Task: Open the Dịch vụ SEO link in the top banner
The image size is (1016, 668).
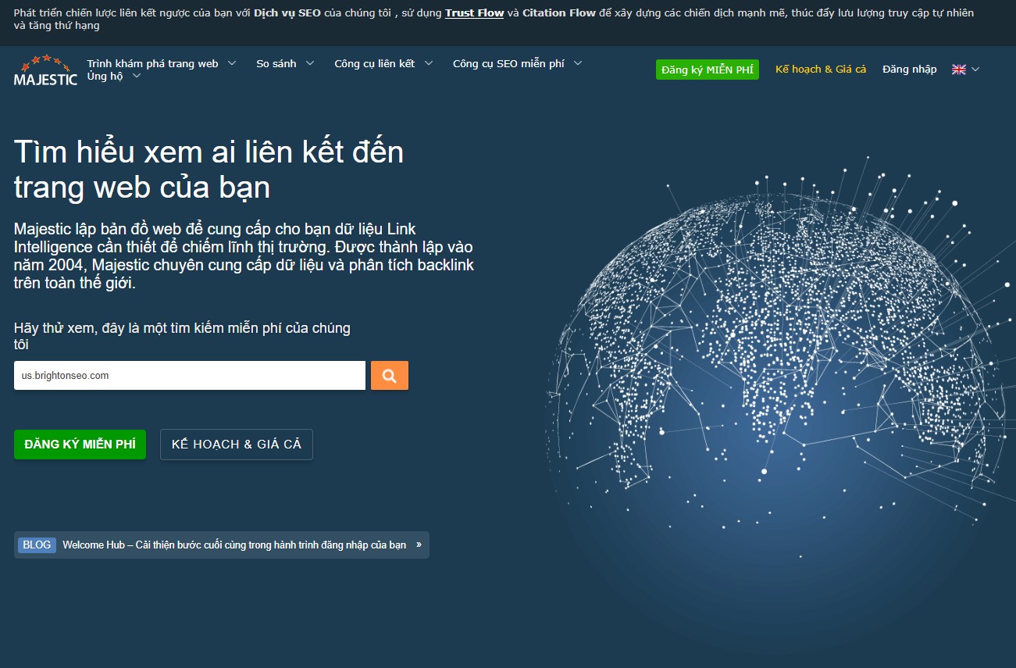Action: coord(287,13)
